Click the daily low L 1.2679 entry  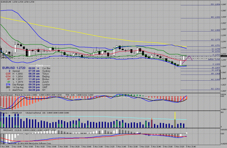click(x=15, y=82)
